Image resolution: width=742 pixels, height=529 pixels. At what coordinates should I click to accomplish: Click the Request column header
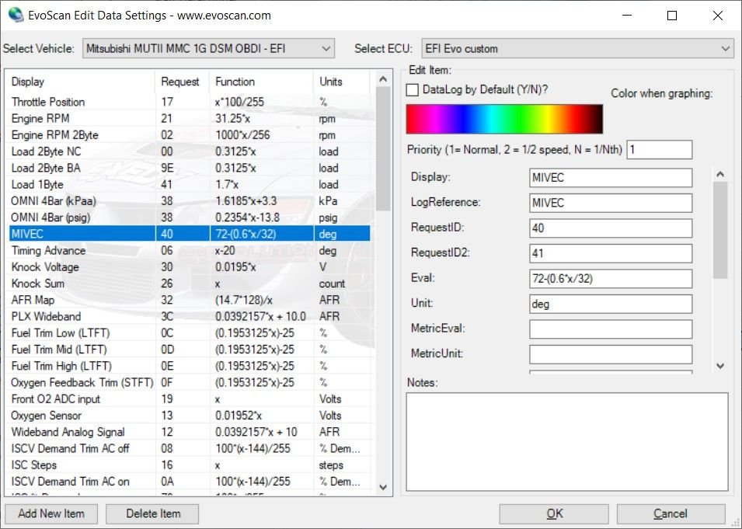pyautogui.click(x=179, y=82)
